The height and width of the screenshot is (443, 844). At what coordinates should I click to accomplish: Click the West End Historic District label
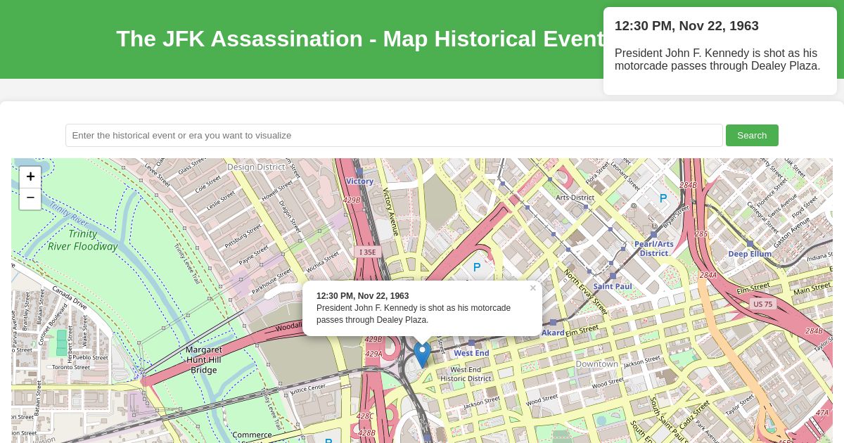point(466,373)
